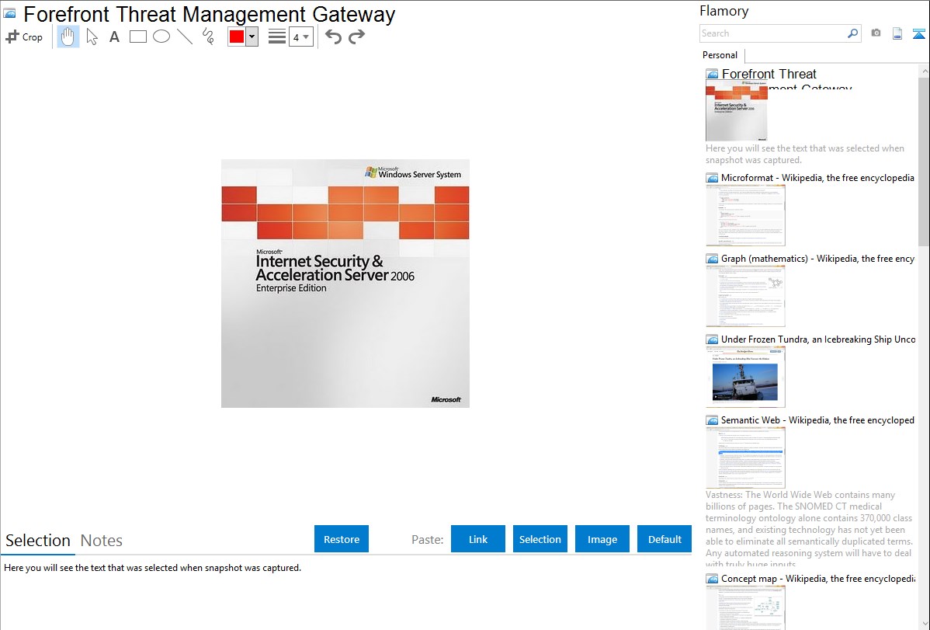930x630 pixels.
Task: Click the icon beside sidebar Forefront Threat
Action: pos(712,75)
